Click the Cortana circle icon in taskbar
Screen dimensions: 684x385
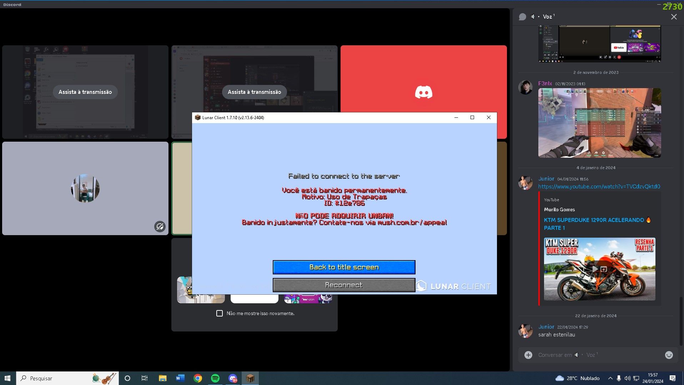coord(127,378)
